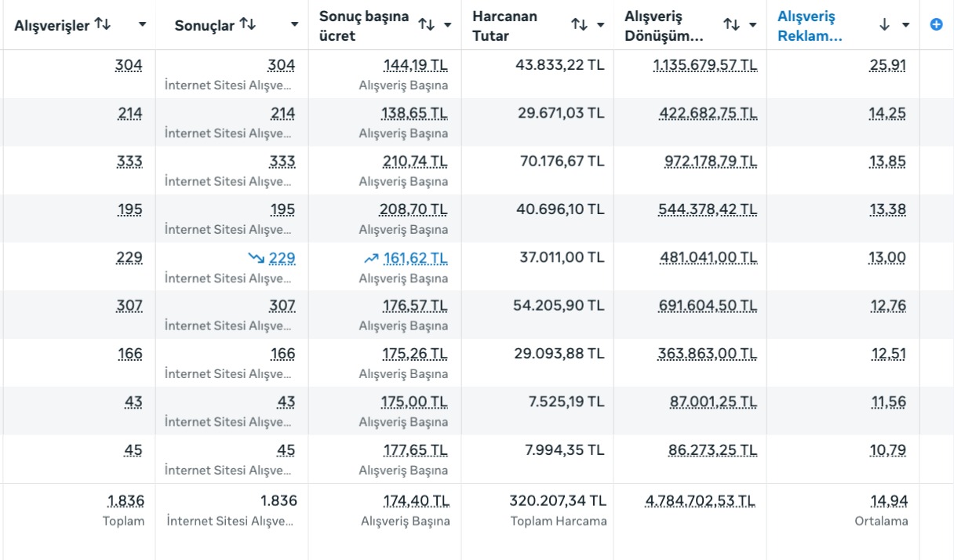Expand the Harcanan Tutar column options caret
The image size is (954, 560).
point(600,25)
